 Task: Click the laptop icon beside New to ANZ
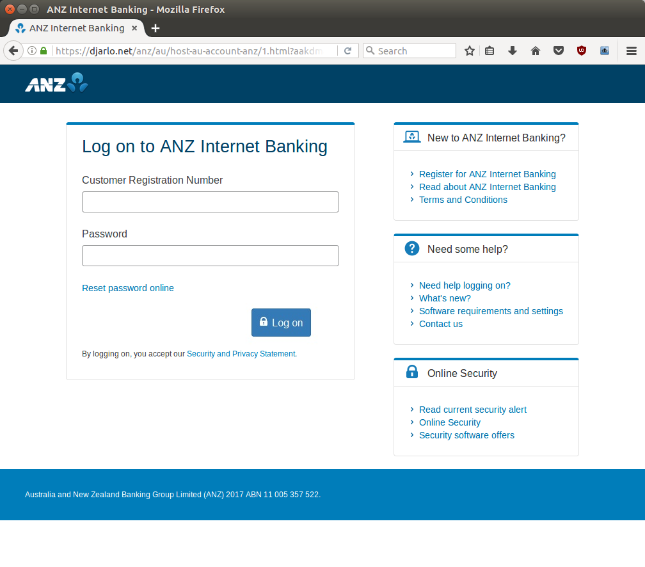pyautogui.click(x=412, y=137)
